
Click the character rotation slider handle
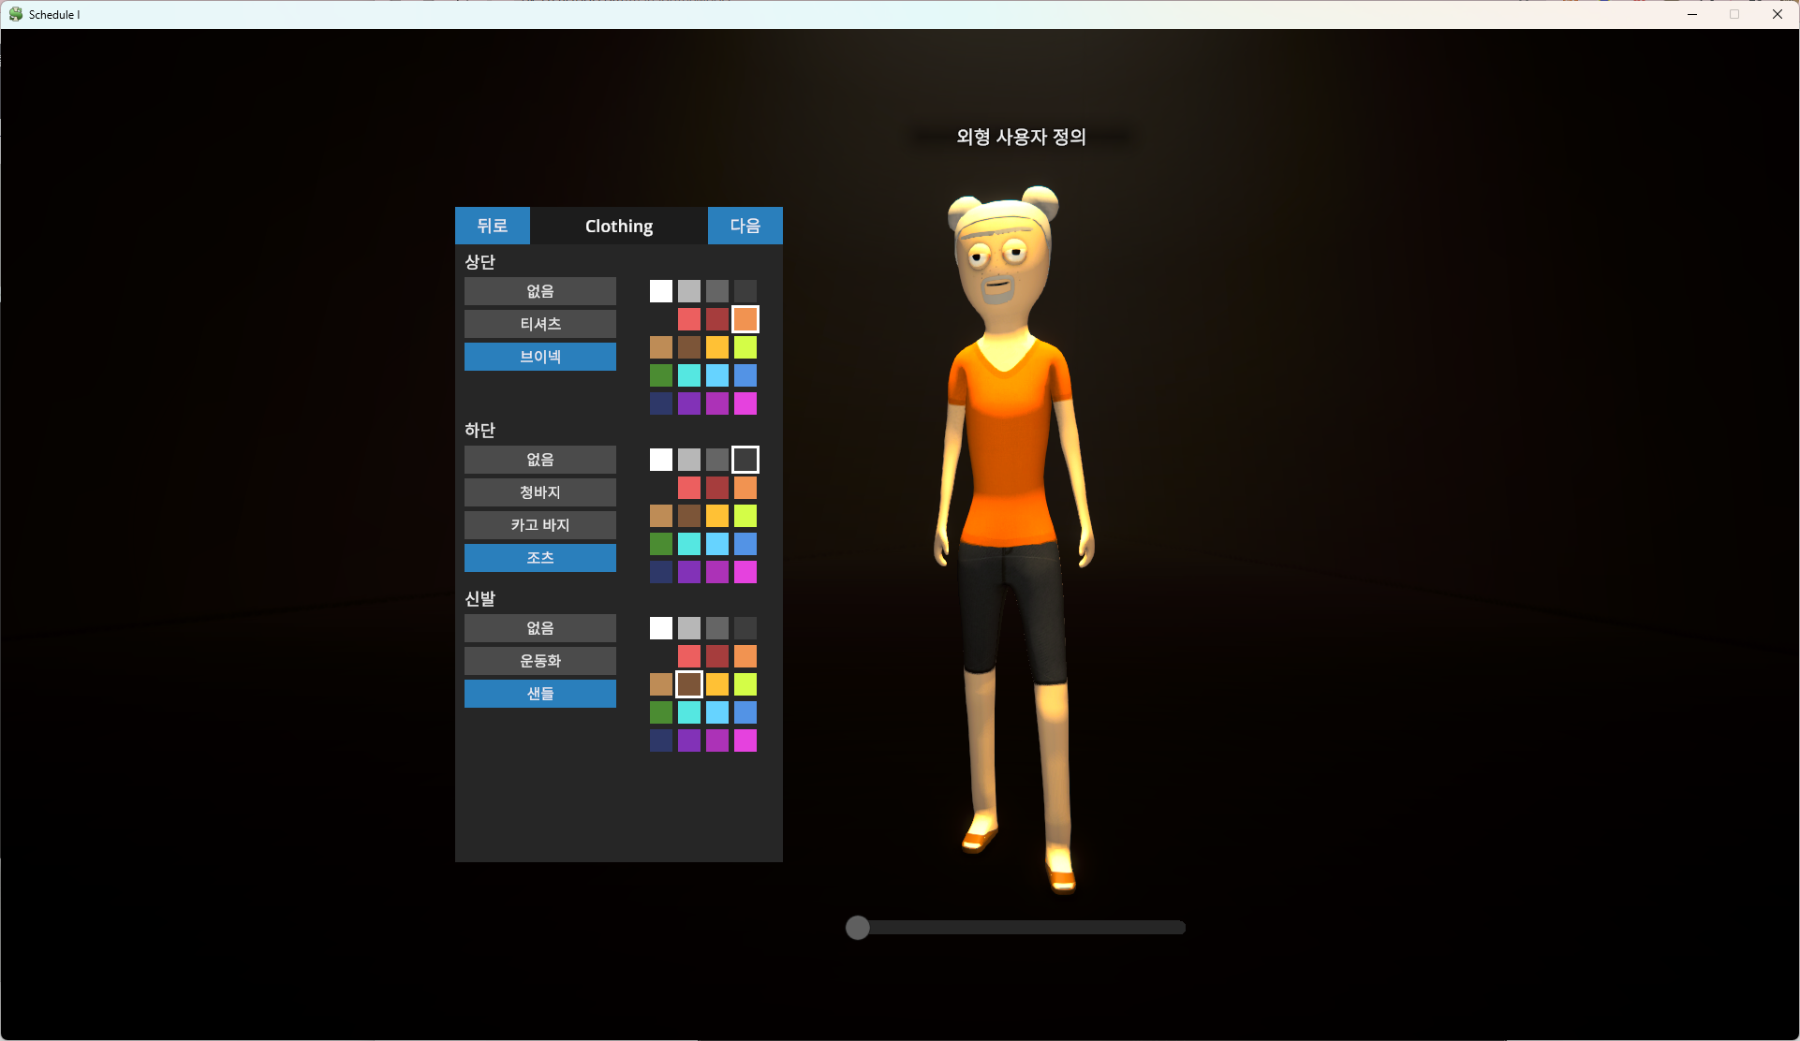858,928
